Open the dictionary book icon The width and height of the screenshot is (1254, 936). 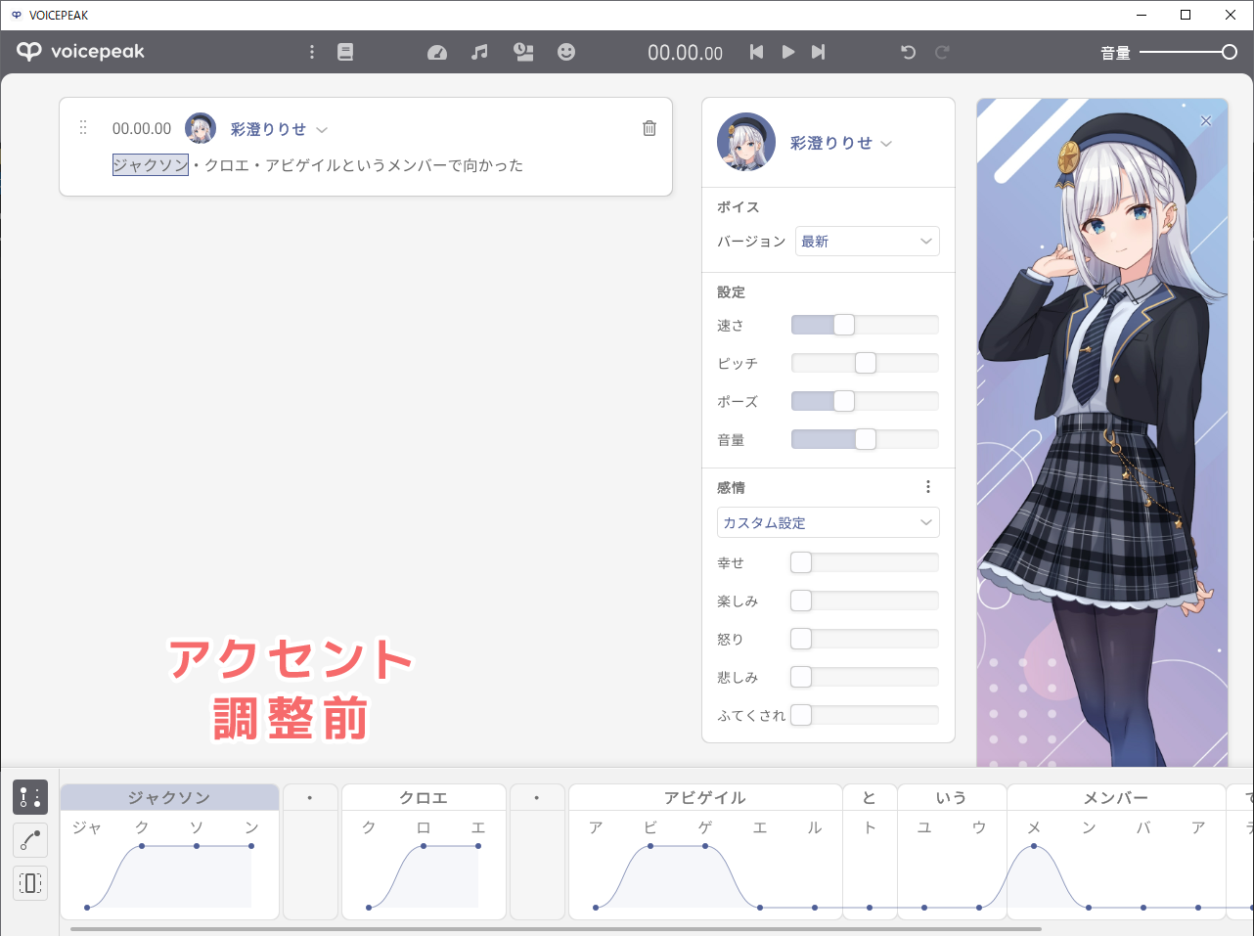pyautogui.click(x=345, y=52)
